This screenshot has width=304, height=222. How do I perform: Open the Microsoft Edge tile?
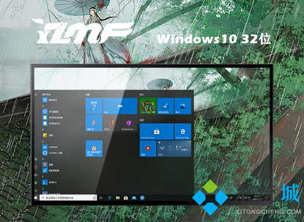pos(183,131)
